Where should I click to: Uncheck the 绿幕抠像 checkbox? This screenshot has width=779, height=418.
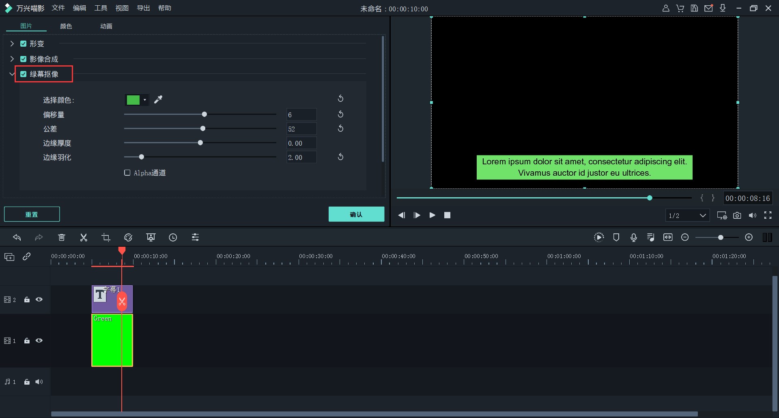(24, 74)
